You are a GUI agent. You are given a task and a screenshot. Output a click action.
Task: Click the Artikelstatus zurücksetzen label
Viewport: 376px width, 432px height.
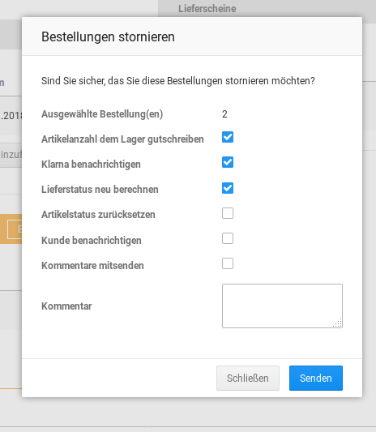pos(98,215)
